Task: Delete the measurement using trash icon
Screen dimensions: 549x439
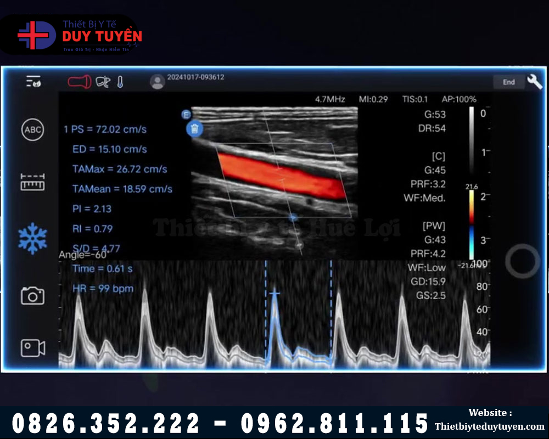Action: [195, 129]
